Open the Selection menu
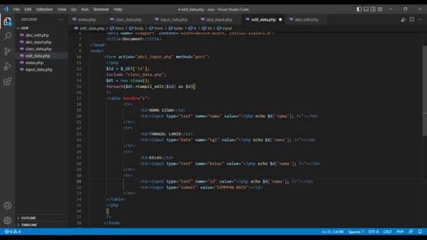427x240 pixels. pyautogui.click(x=45, y=9)
